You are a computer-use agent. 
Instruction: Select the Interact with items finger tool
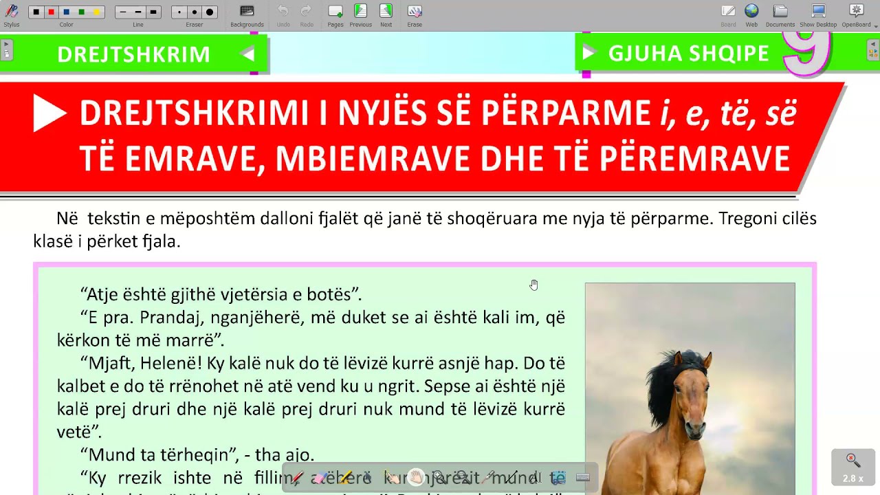click(x=391, y=478)
